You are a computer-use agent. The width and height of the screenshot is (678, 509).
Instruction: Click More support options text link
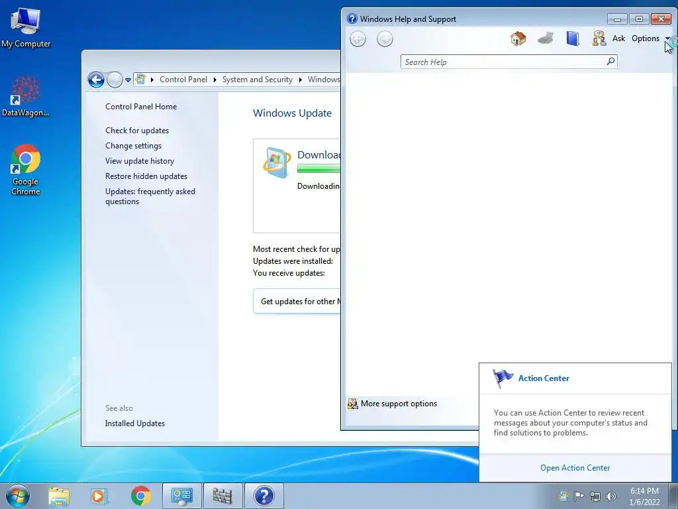[x=399, y=404]
